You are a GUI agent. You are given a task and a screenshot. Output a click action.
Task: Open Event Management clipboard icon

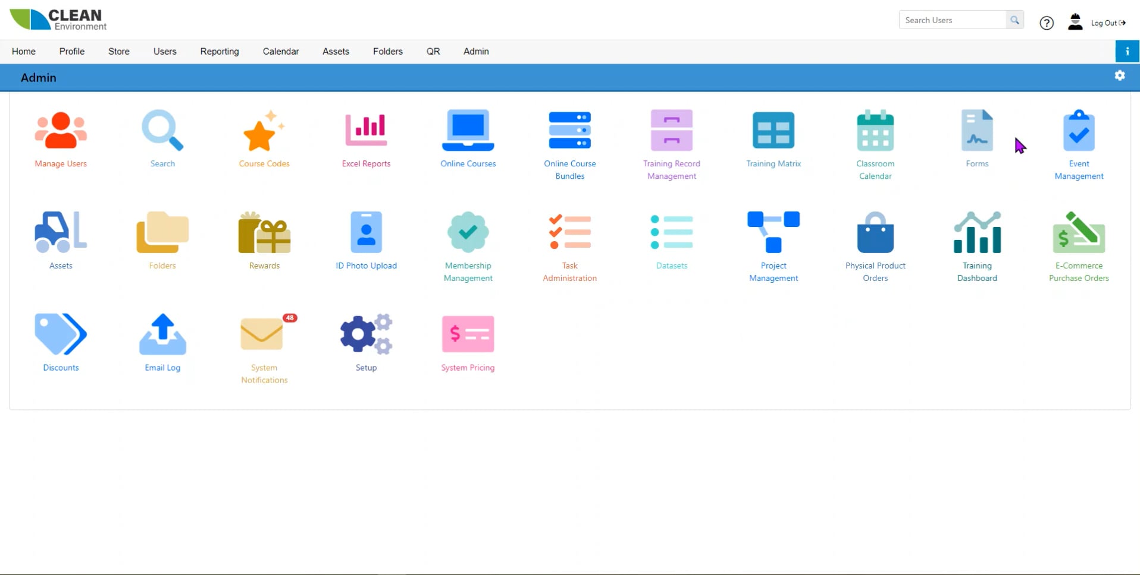[1079, 130]
